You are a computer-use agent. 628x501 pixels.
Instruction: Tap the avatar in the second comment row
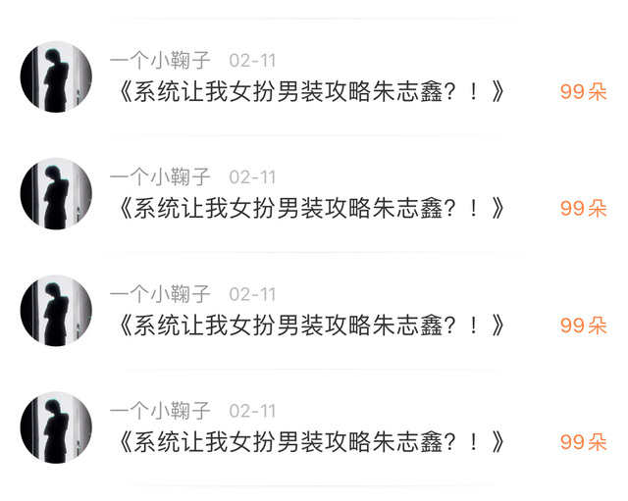pyautogui.click(x=56, y=193)
